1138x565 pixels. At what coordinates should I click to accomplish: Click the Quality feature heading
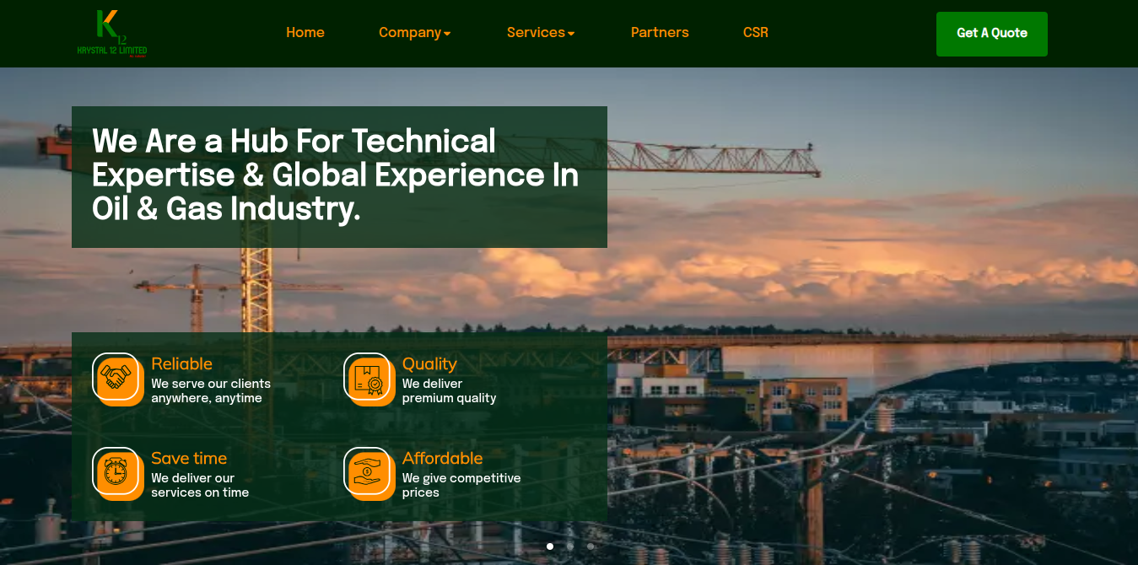click(x=429, y=363)
